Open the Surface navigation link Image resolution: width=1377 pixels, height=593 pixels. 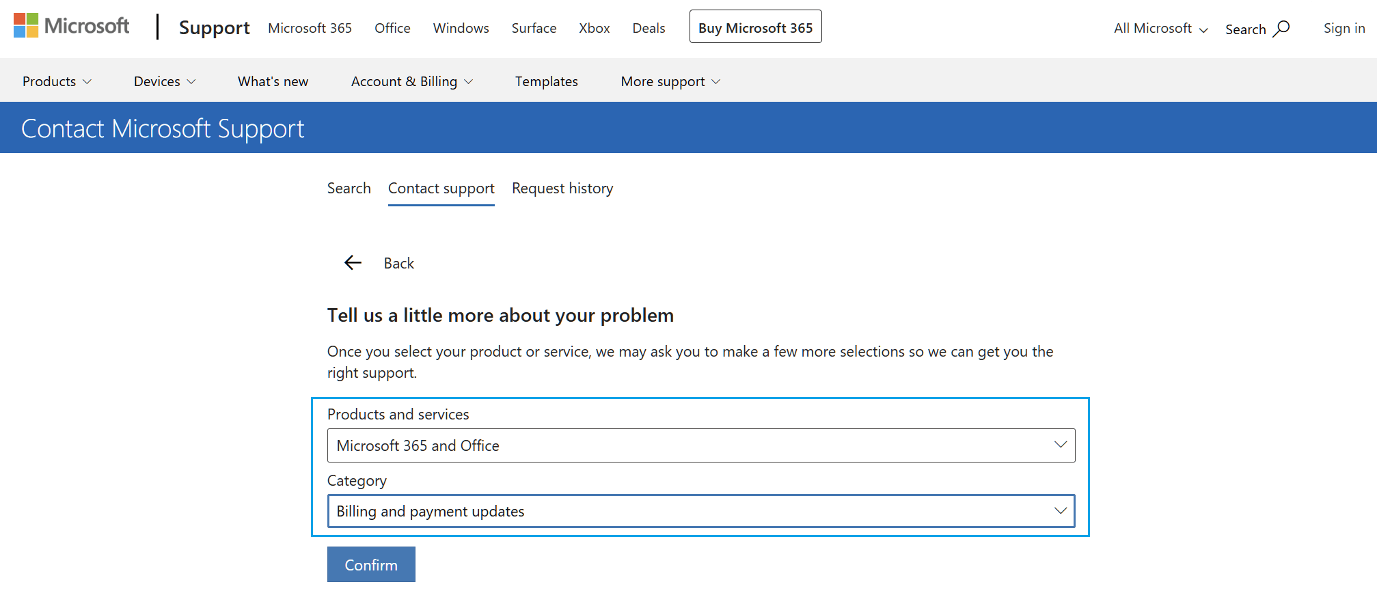coord(534,28)
